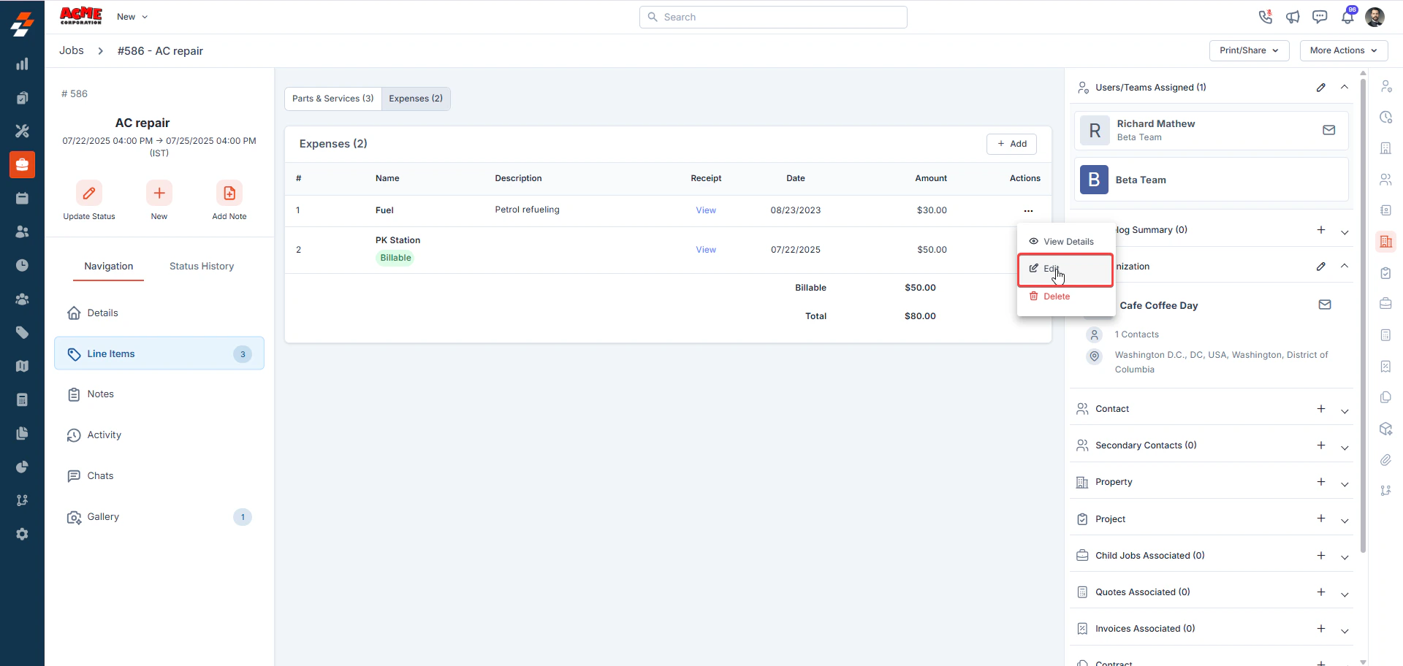
Task: Select the Navigation tab
Action: [x=108, y=267]
